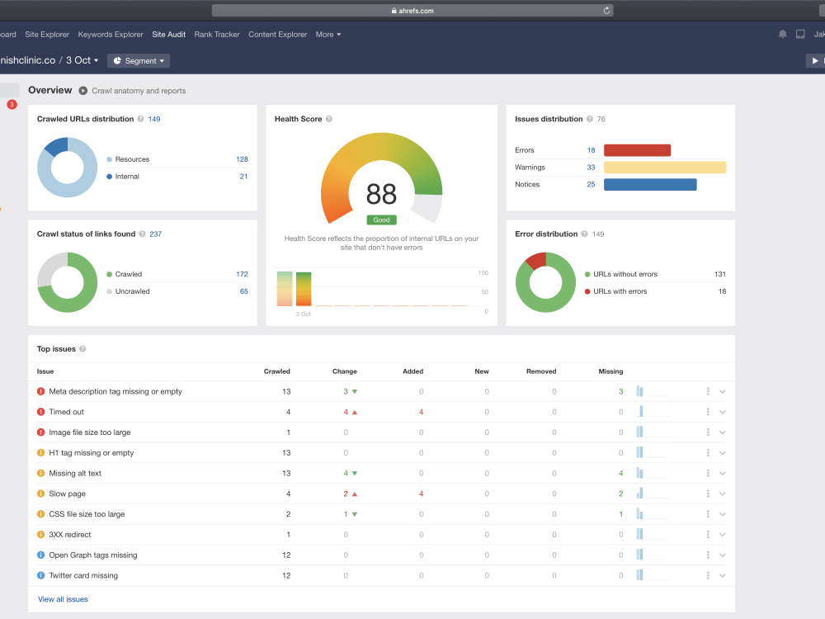The height and width of the screenshot is (619, 825).
Task: Click help icon next to Top issues
Action: point(82,348)
